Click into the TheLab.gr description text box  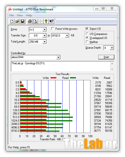tap(61, 66)
